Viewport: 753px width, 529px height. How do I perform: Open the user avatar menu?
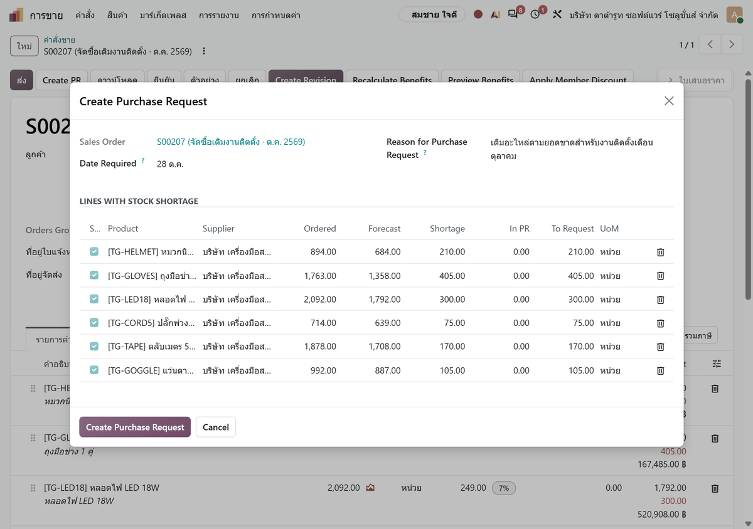pos(734,14)
